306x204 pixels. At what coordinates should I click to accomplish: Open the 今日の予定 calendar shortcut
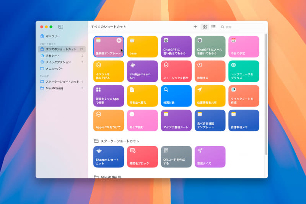click(x=244, y=47)
